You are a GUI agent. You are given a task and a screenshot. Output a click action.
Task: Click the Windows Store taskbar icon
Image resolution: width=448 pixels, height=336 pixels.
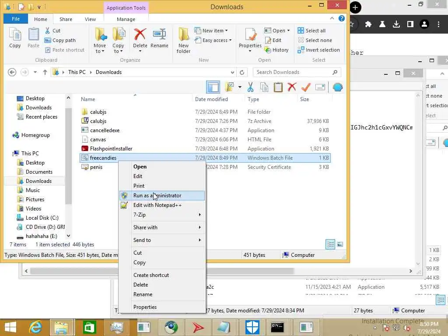click(x=89, y=327)
